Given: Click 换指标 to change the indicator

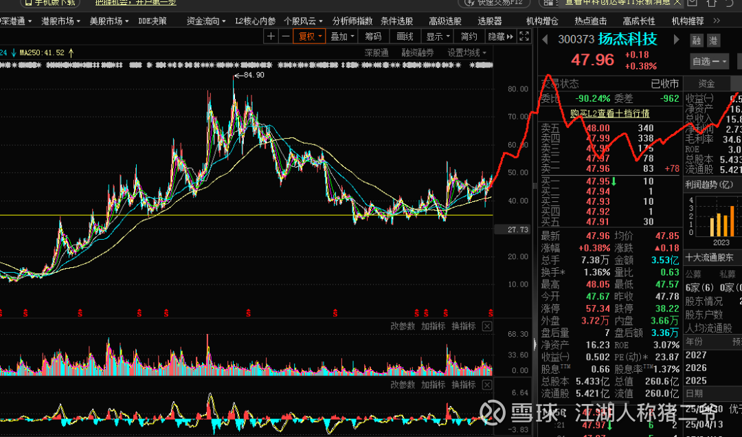Looking at the screenshot, I should pos(464,326).
